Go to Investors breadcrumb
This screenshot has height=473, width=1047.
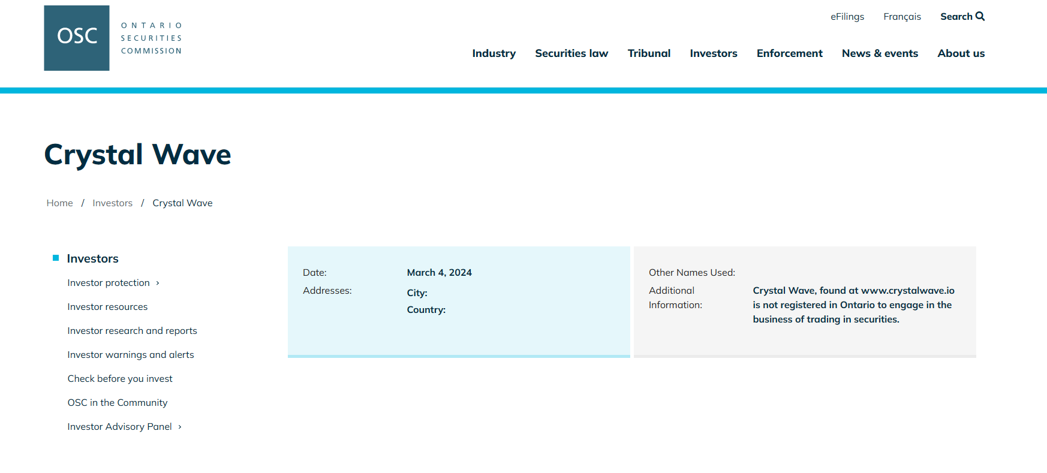coord(112,203)
